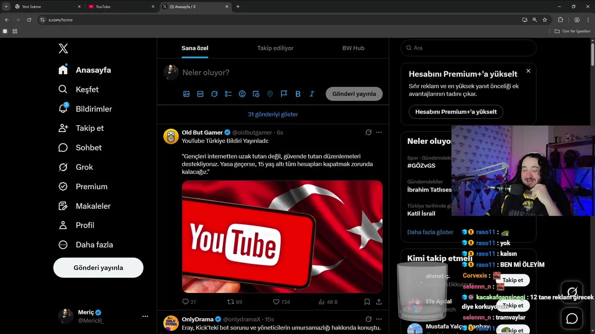Viewport: 595px width, 334px height.
Task: Open Grok from sidebar
Action: [75, 167]
